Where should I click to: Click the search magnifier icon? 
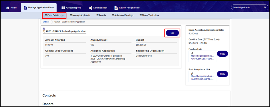[265, 7]
